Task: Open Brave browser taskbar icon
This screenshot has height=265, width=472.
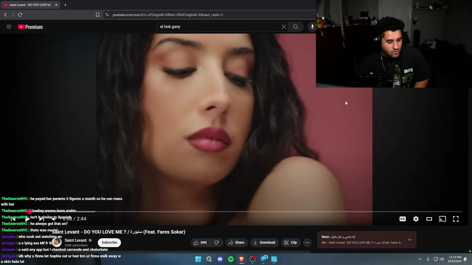Action: click(x=242, y=259)
